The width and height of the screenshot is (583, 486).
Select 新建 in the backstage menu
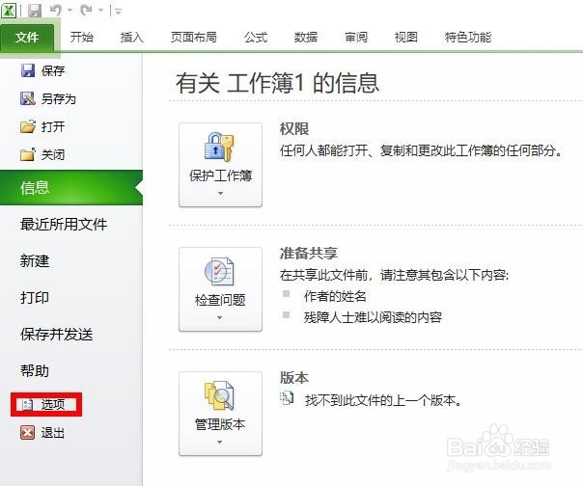[35, 260]
